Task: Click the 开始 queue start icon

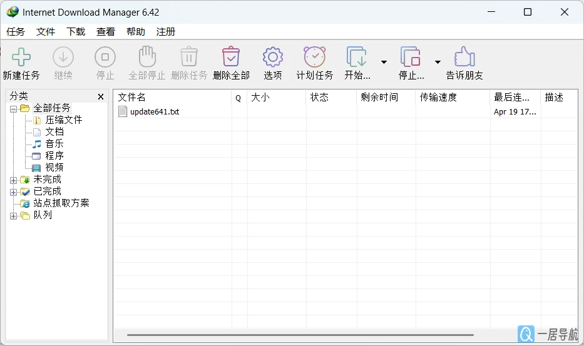Action: [x=357, y=56]
